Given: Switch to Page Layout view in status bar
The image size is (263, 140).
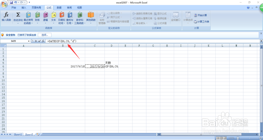Looking at the screenshot, I should pos(221,138).
